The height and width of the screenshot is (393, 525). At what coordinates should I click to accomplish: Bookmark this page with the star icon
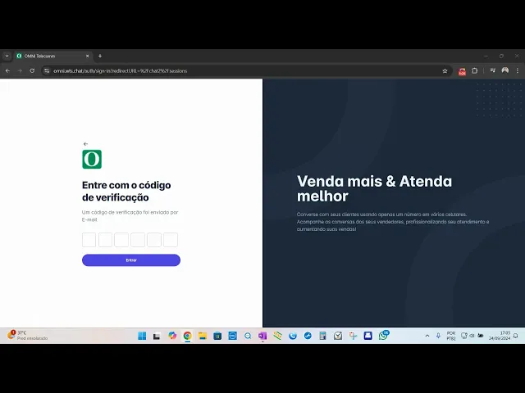pyautogui.click(x=445, y=71)
